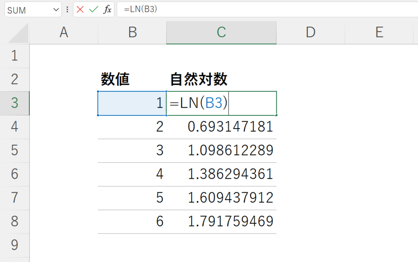Select column D header

tap(311, 33)
